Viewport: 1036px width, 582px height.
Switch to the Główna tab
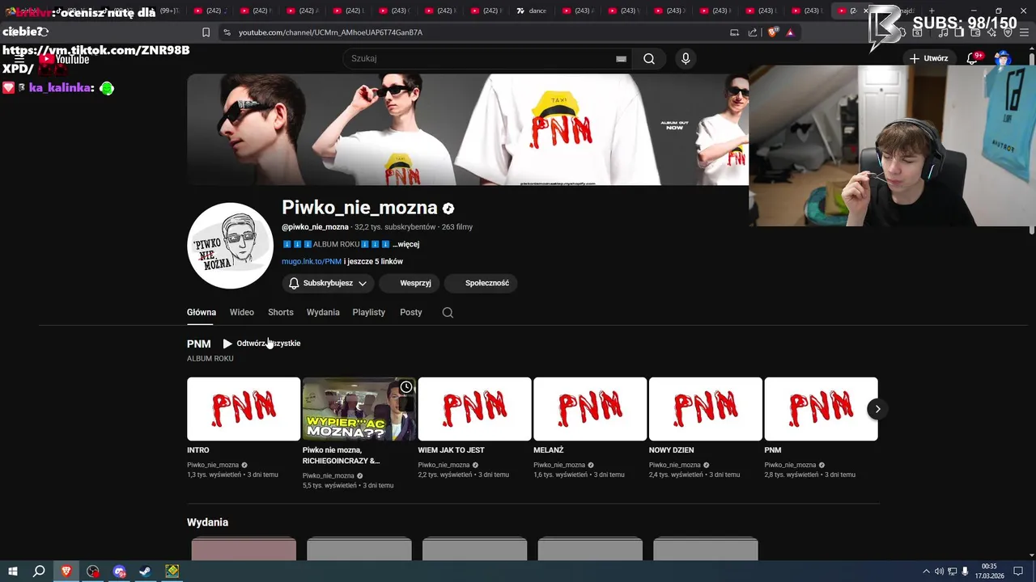tap(202, 312)
